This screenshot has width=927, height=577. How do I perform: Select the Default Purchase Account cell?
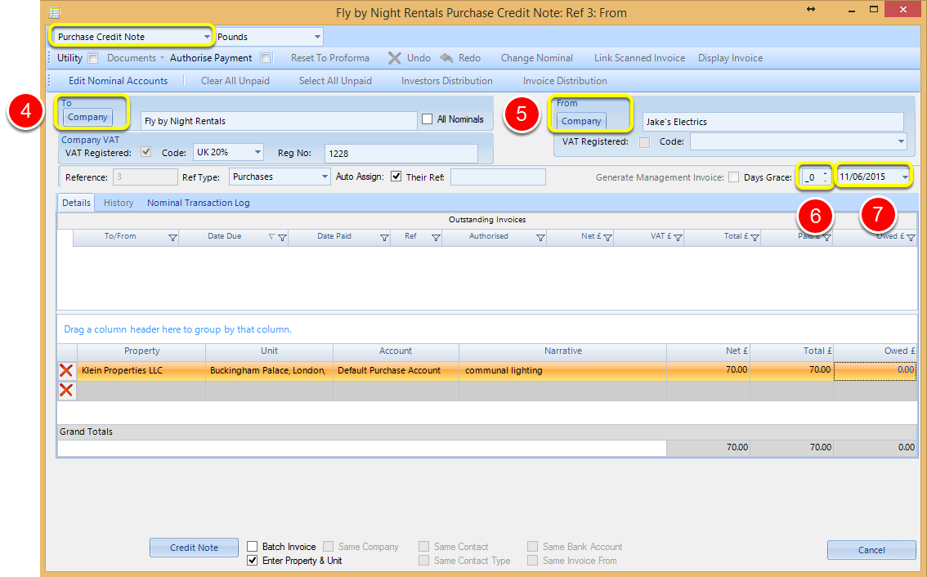coord(396,371)
